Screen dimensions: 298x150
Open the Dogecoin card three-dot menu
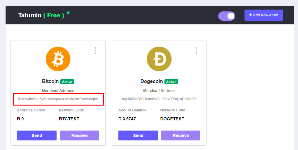(196, 51)
